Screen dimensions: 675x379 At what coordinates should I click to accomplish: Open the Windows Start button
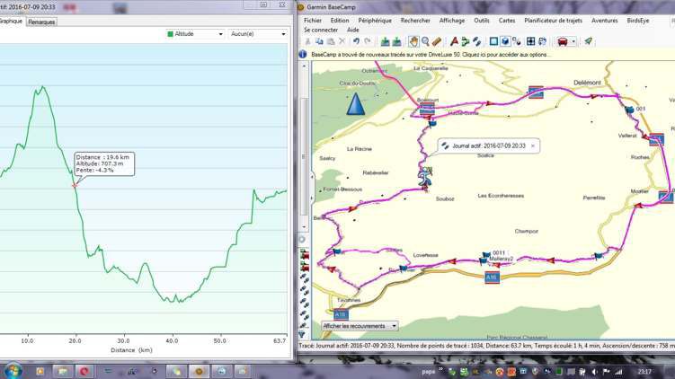(13, 370)
